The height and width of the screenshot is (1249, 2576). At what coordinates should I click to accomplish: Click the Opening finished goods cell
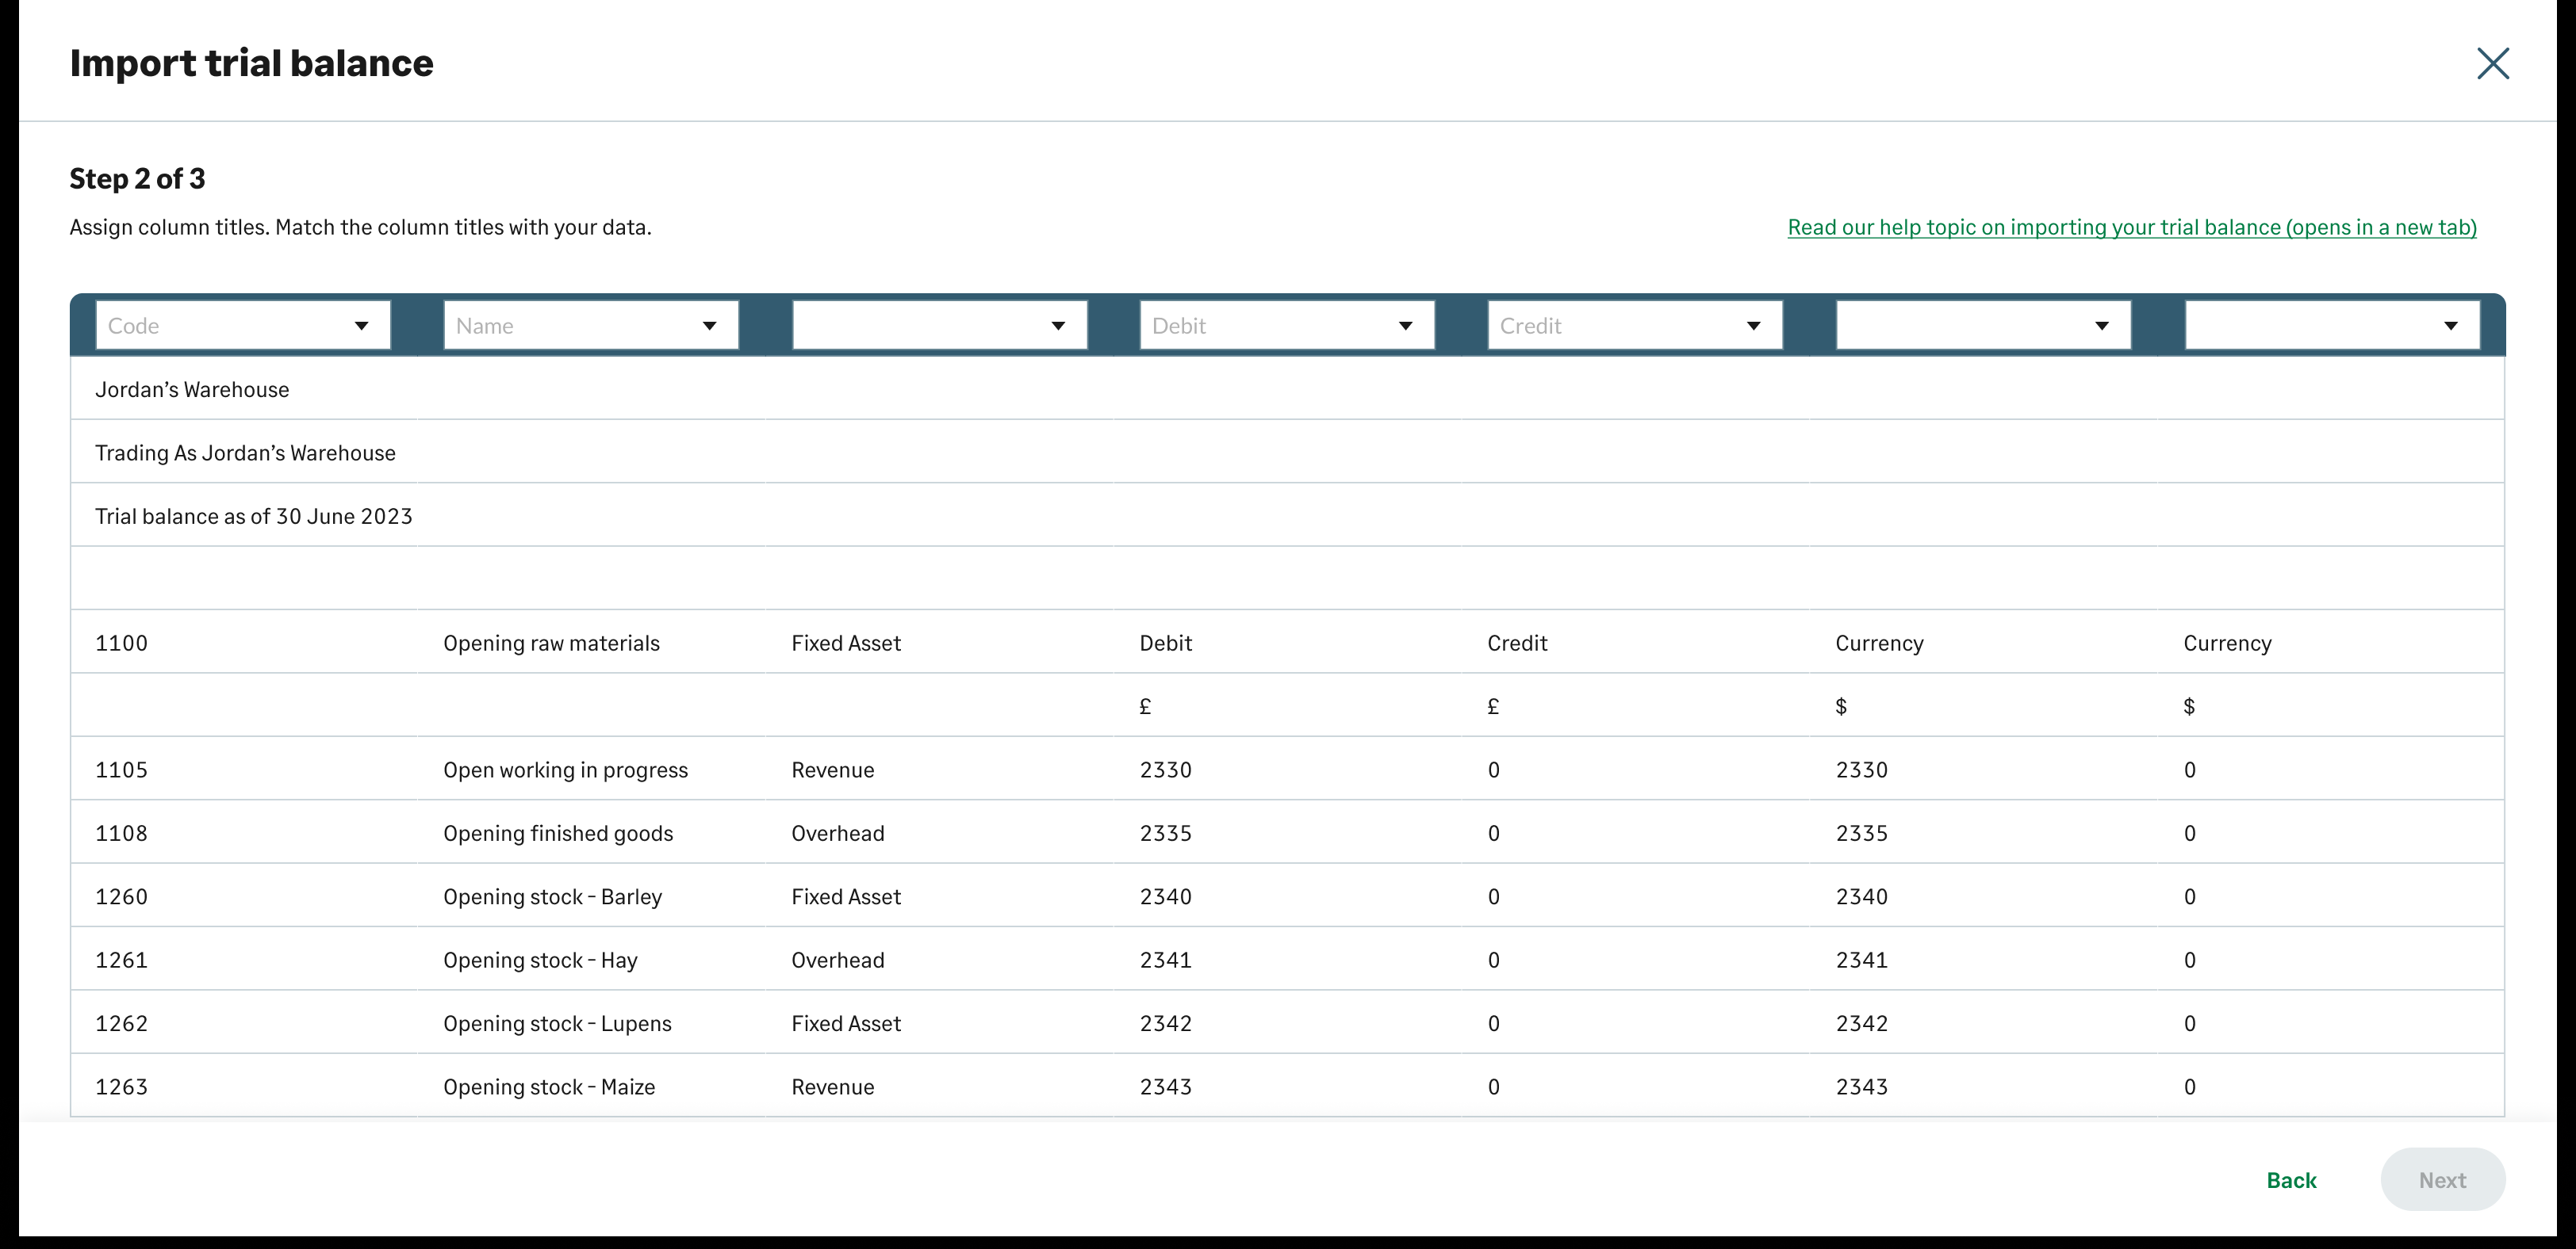(558, 834)
